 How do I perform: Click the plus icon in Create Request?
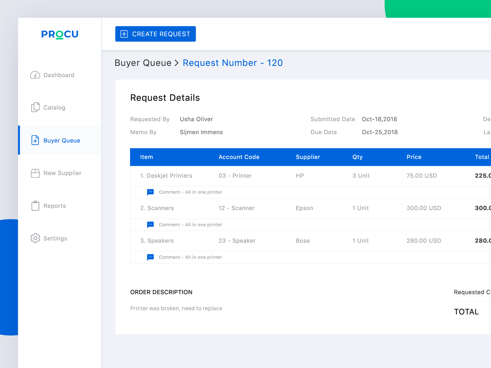tap(124, 34)
